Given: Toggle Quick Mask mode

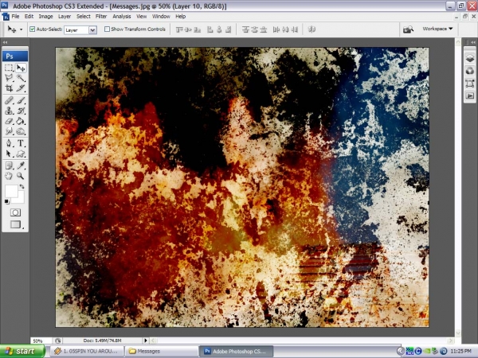Looking at the screenshot, I should pyautogui.click(x=15, y=212).
